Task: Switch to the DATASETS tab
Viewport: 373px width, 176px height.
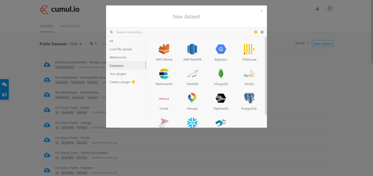Action: 46,26
